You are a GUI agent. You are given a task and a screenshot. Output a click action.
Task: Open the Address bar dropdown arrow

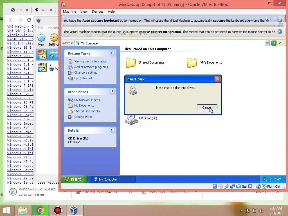[267, 43]
